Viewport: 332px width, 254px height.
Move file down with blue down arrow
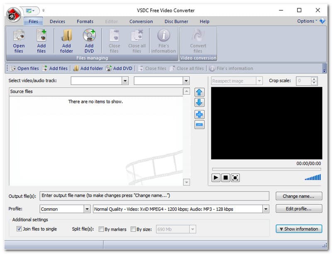tap(199, 103)
